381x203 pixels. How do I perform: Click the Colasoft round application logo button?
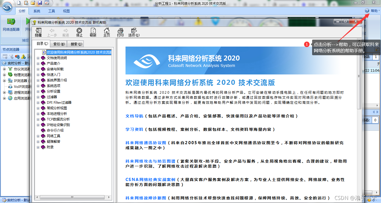click(7, 7)
